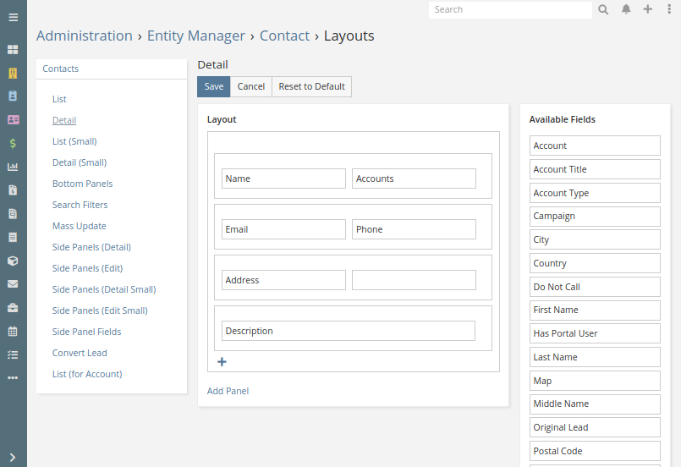This screenshot has height=467, width=681.
Task: Click the search magnifier icon
Action: coord(603,9)
